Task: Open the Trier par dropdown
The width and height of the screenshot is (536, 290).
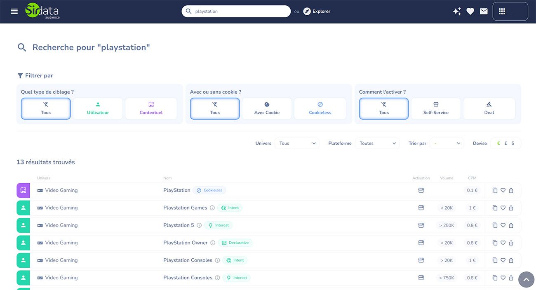Action: pos(447,143)
